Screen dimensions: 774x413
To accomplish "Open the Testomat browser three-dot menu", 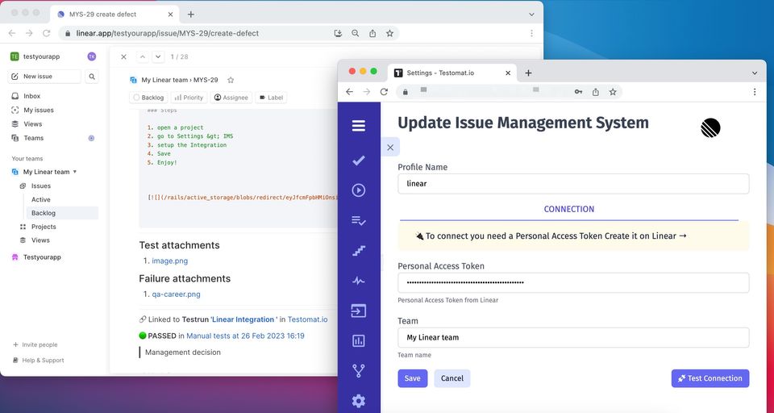I will pos(755,92).
